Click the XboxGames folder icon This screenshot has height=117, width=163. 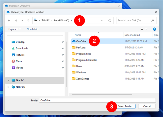click(x=74, y=79)
